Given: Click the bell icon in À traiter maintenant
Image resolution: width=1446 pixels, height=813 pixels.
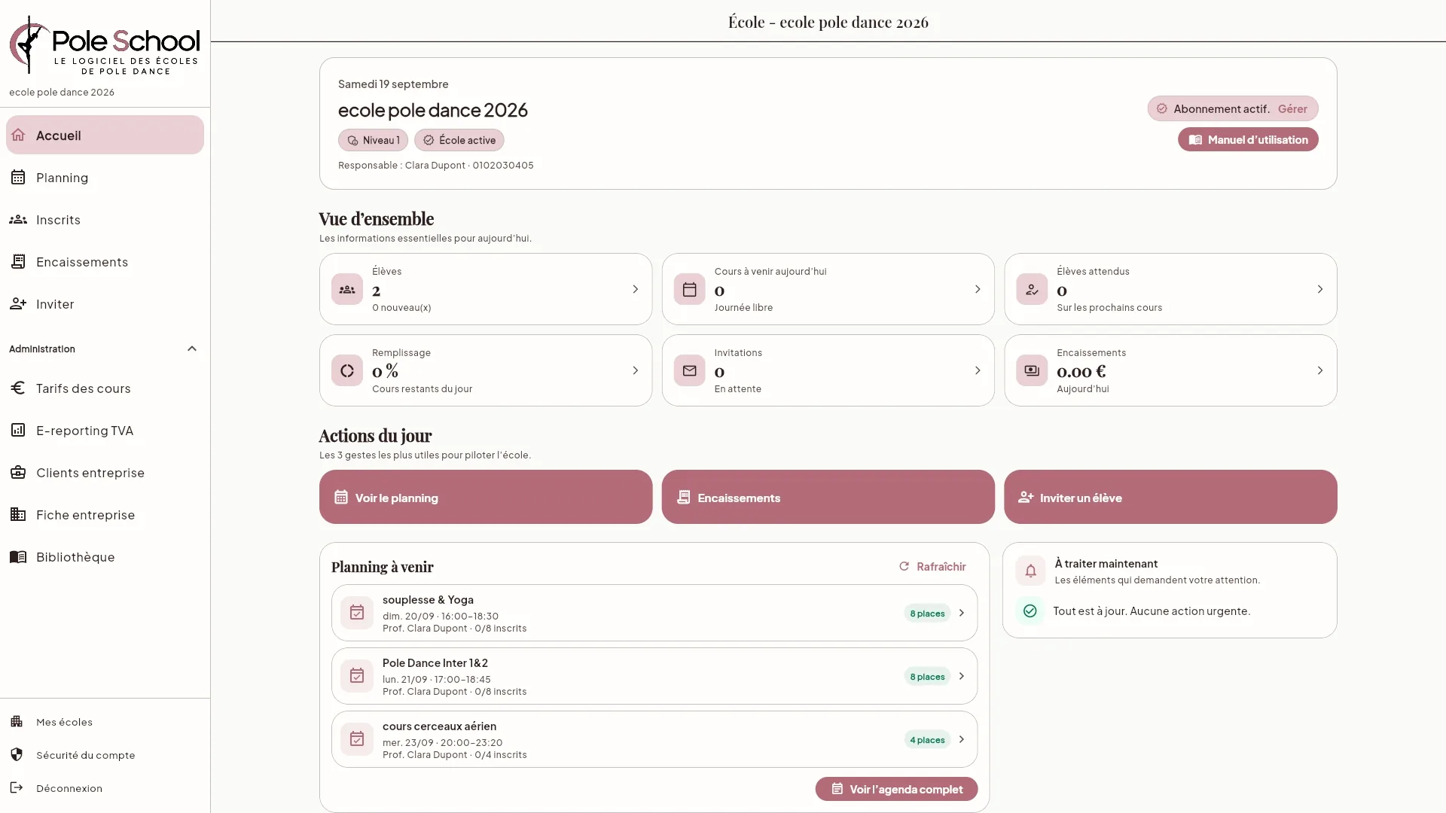Looking at the screenshot, I should (1030, 571).
